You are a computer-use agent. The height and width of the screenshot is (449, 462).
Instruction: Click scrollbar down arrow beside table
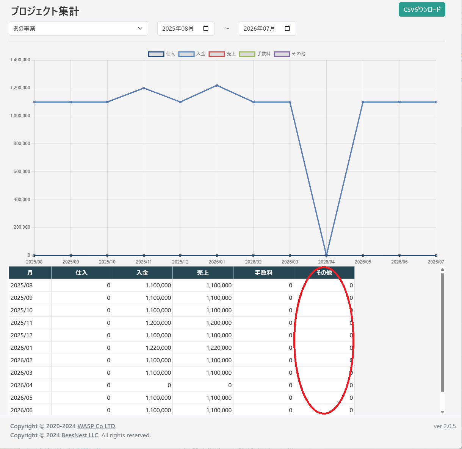point(442,412)
